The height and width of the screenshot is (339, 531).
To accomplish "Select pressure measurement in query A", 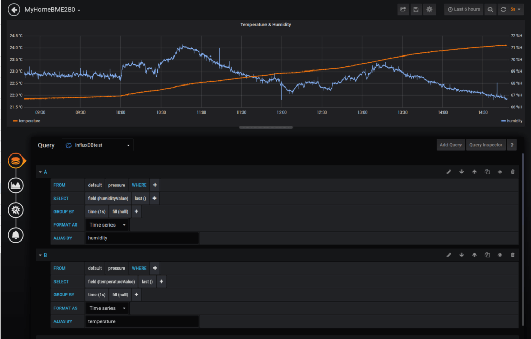I will coord(117,185).
